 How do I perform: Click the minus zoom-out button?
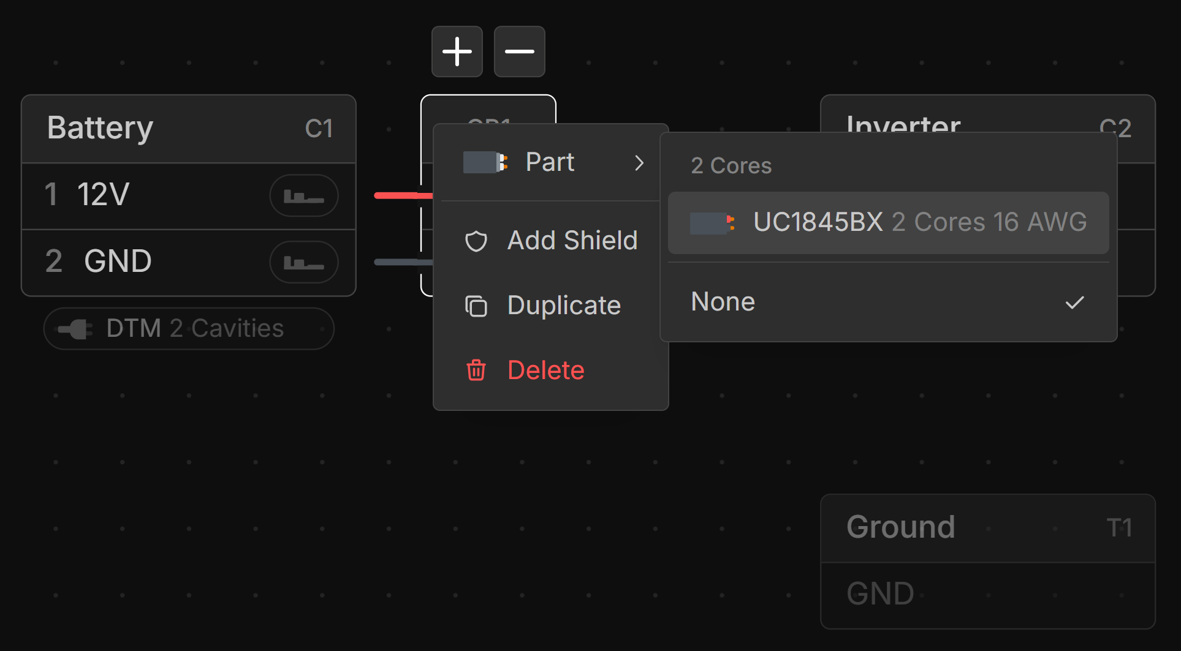[x=519, y=51]
